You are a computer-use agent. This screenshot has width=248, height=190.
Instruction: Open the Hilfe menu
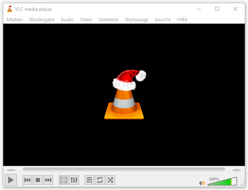(x=182, y=20)
